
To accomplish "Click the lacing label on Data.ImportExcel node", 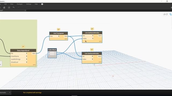I will click(34, 65).
